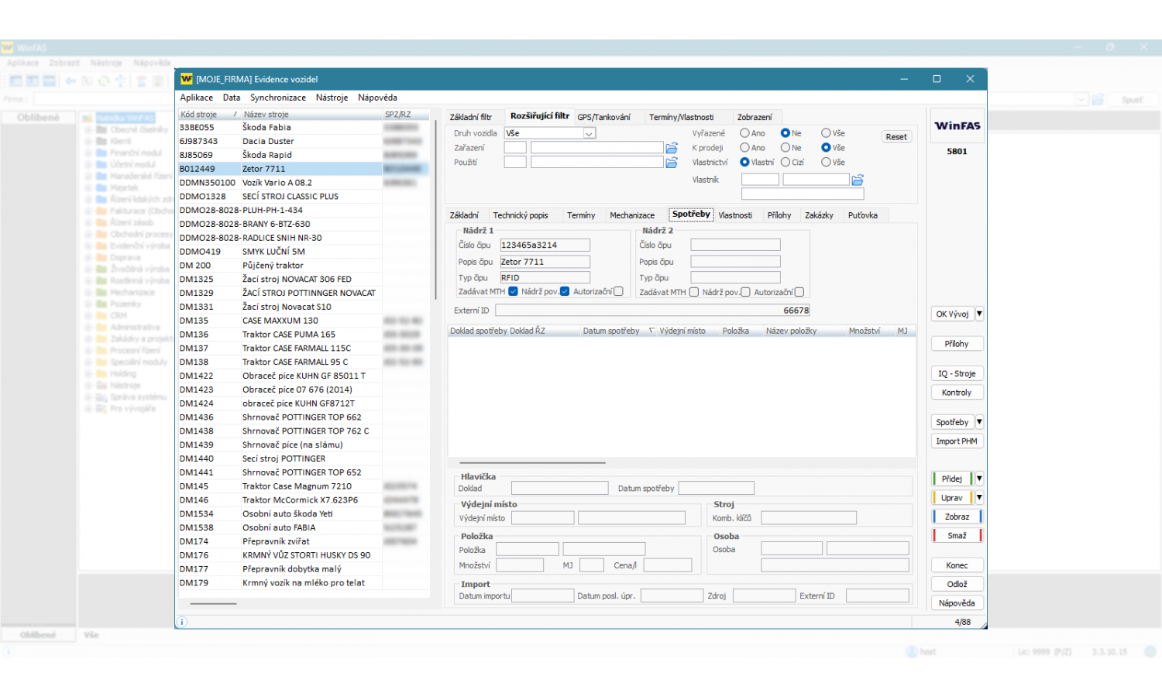Expand arrow next to Spotřeby side button
1162x697 pixels.
coord(979,422)
